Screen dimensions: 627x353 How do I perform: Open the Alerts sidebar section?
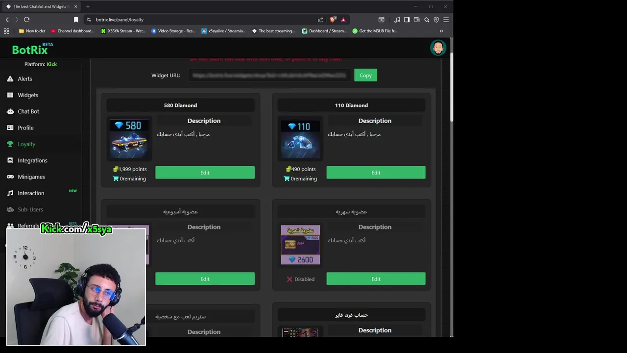click(x=24, y=79)
